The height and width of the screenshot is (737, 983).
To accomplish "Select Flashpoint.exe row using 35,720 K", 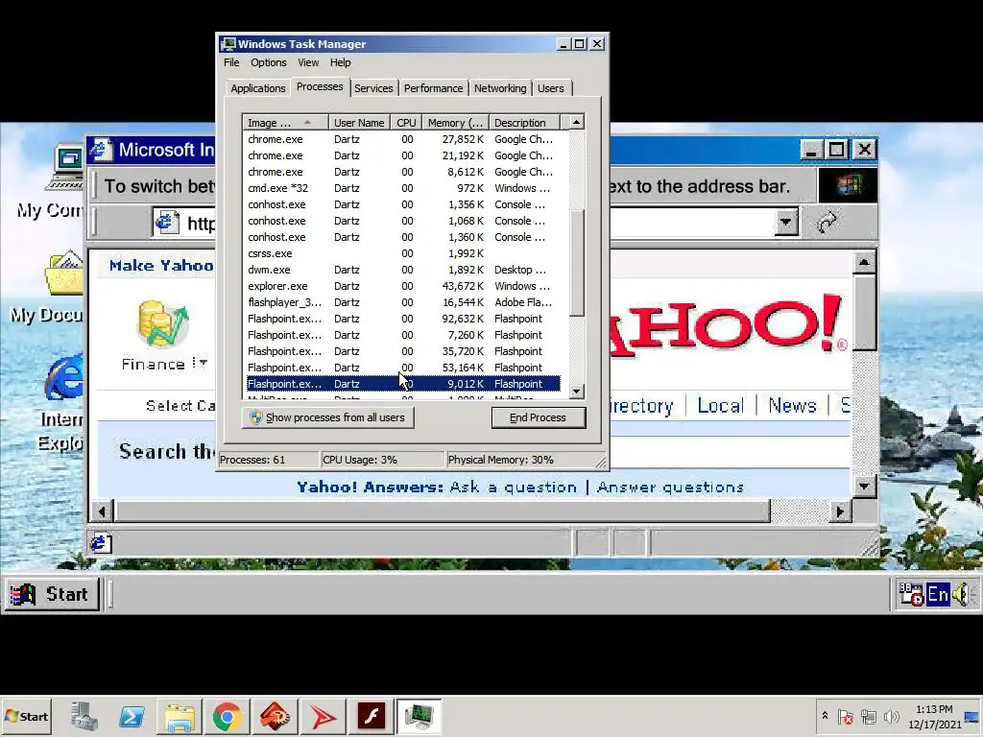I will (x=403, y=351).
